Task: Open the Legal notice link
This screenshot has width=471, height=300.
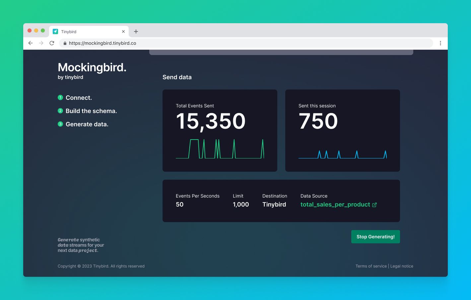Action: [402, 266]
